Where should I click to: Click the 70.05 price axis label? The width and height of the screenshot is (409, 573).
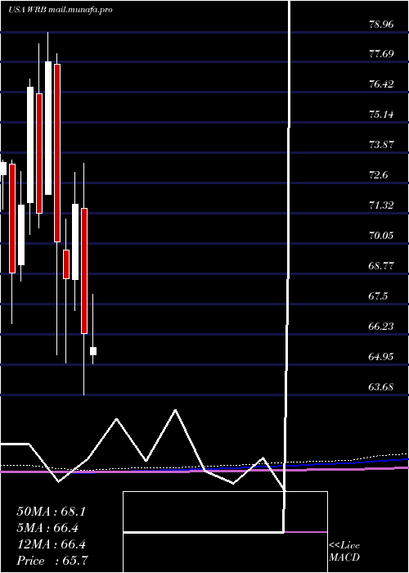point(381,236)
